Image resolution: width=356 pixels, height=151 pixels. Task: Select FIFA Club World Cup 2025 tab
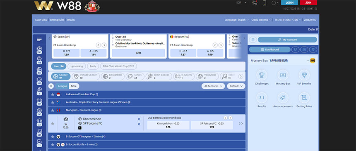point(118,66)
